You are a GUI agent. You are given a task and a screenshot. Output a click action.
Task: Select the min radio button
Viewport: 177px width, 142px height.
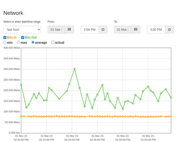pos(5,42)
